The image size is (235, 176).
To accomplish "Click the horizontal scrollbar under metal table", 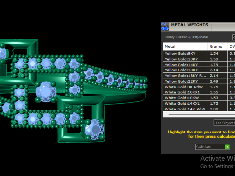I will click(199, 114).
